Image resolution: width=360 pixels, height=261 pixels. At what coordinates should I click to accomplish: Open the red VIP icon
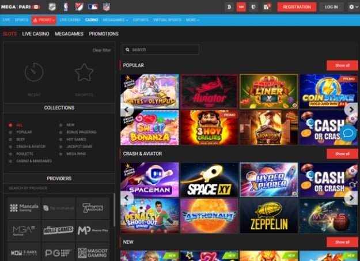tap(241, 7)
